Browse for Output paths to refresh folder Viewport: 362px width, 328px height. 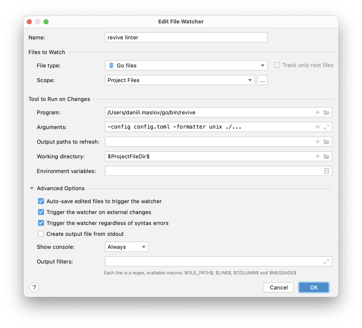pos(326,142)
